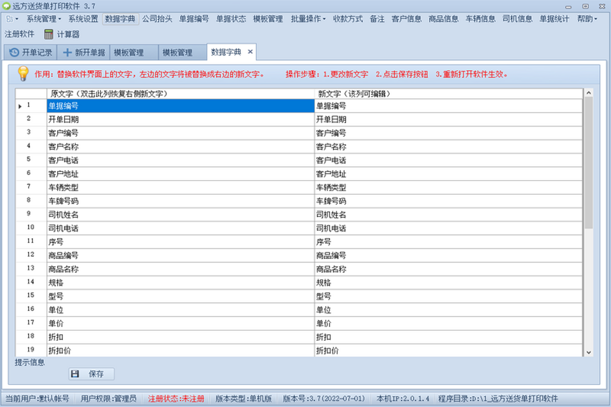
Task: Open the 备注 menu item
Action: point(377,19)
